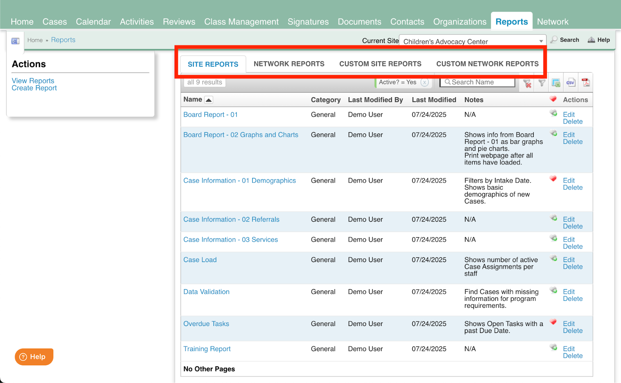Edit the Data Validation report
This screenshot has width=621, height=383.
[x=569, y=292]
